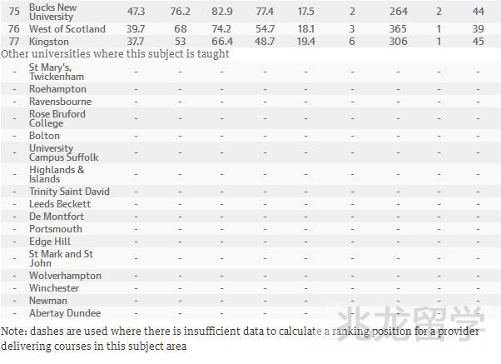Select Trinity Saint David
The image size is (501, 364).
click(69, 192)
